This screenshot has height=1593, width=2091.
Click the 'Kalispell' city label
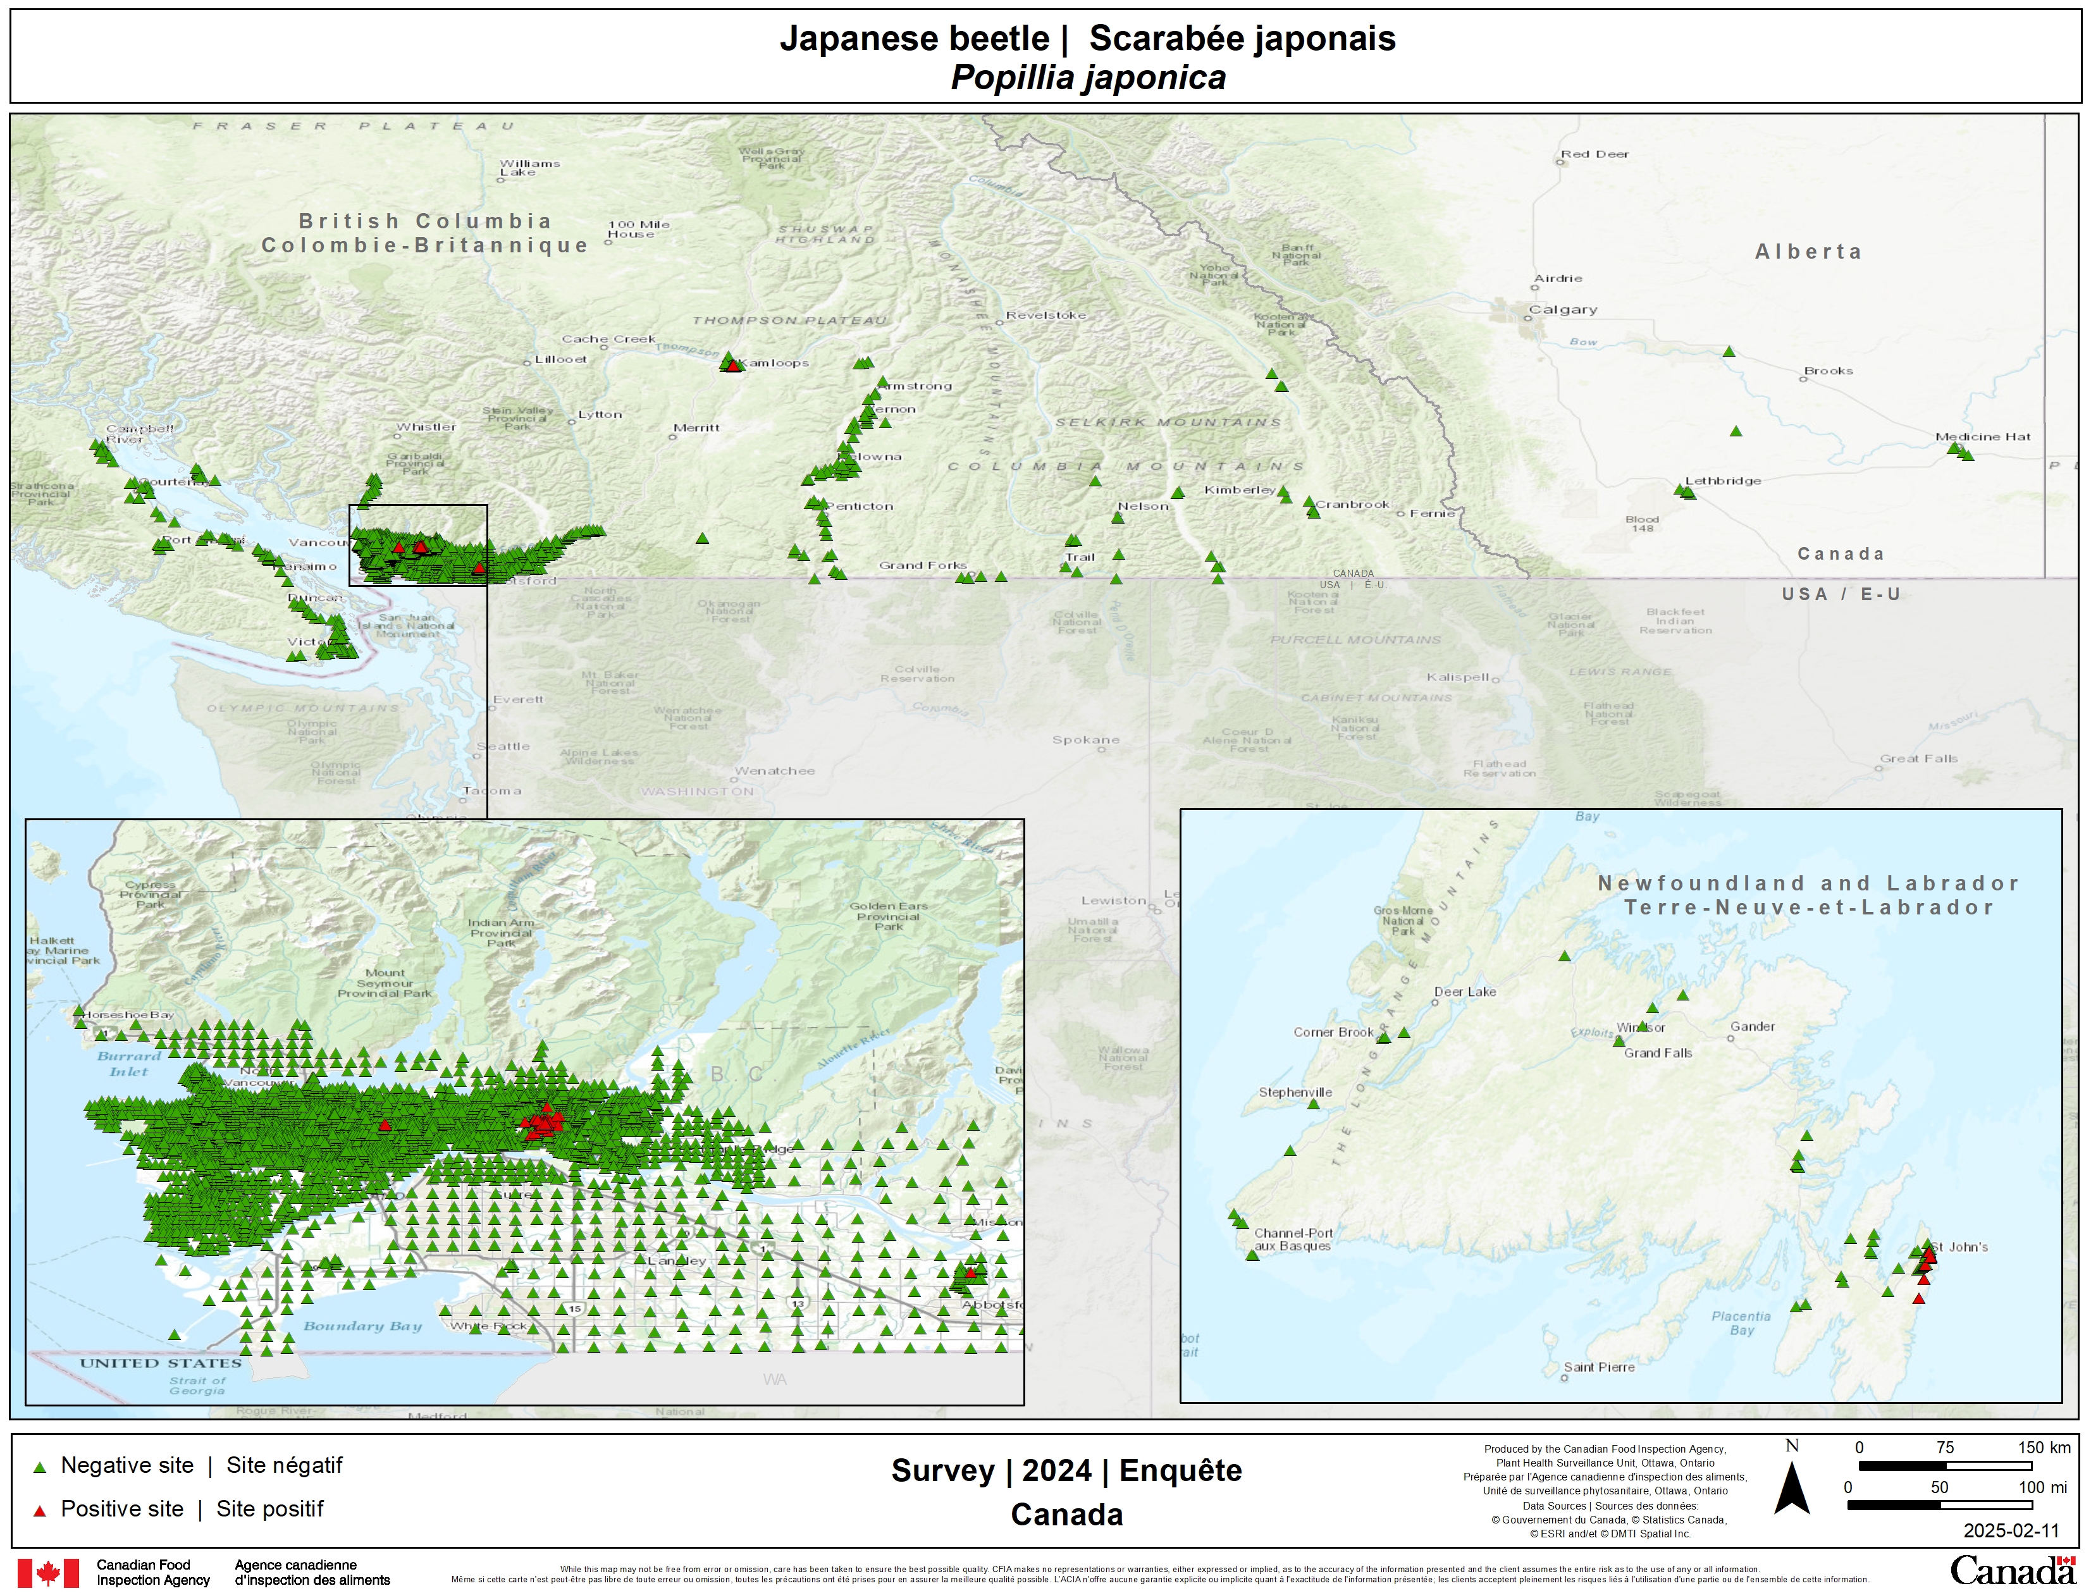point(1459,677)
